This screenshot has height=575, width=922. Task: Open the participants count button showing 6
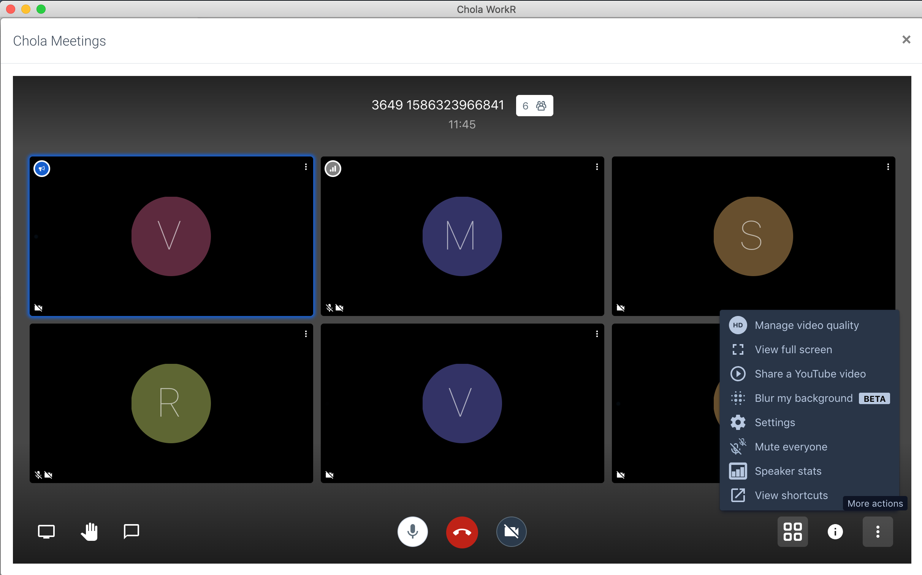[x=534, y=105]
